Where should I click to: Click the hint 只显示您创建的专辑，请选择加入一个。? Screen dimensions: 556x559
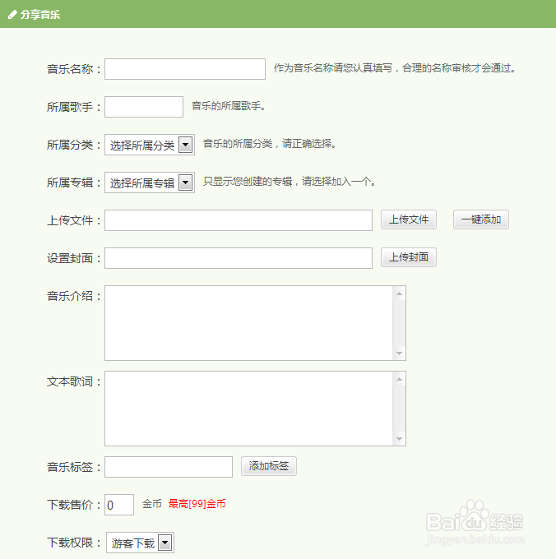tap(290, 182)
